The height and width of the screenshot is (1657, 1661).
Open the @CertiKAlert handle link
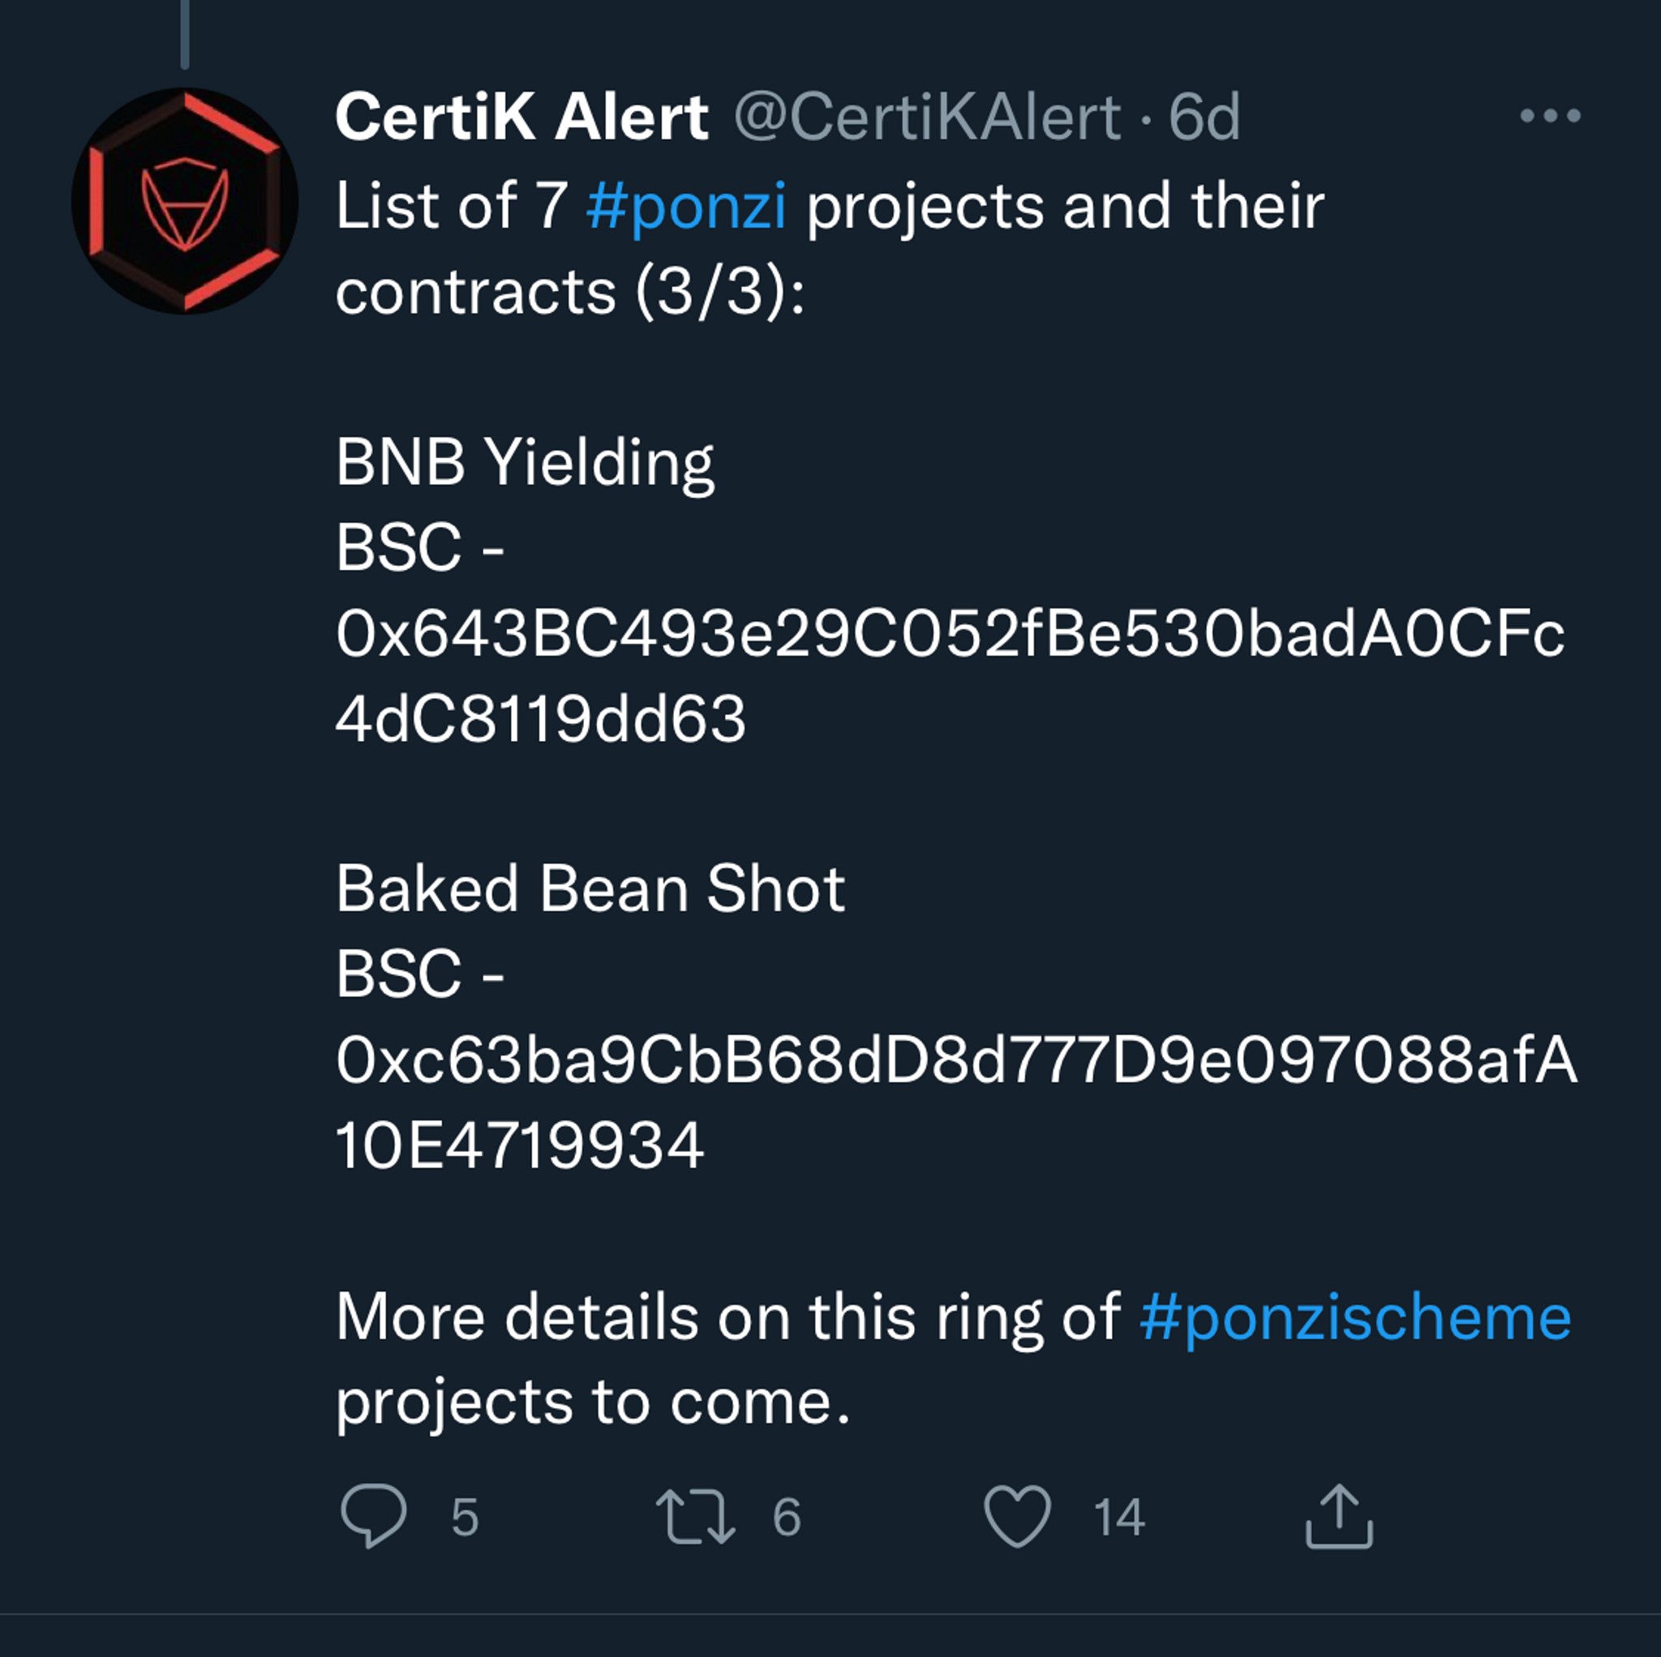(x=927, y=117)
